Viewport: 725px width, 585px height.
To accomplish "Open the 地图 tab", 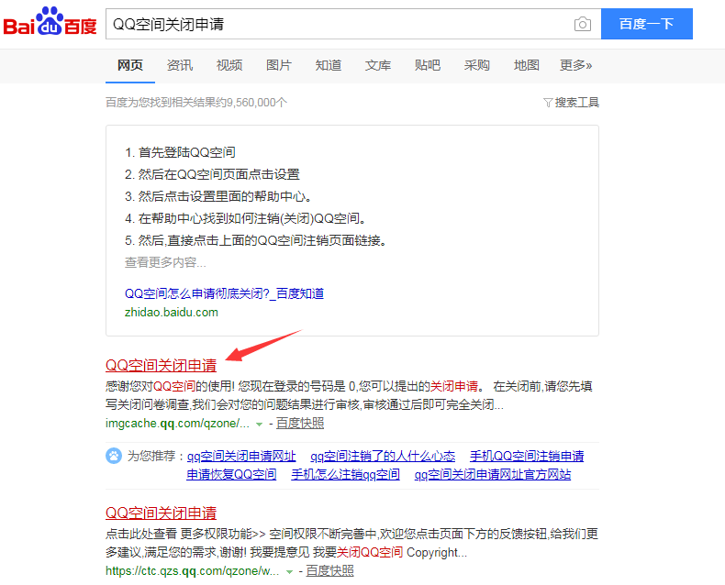I will click(526, 65).
